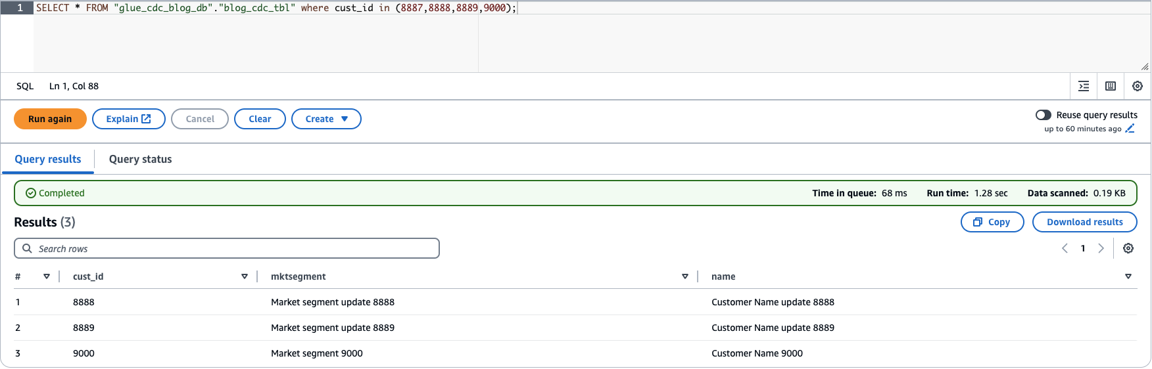This screenshot has width=1152, height=369.
Task: Open the keyboard shortcuts icon
Action: click(x=1111, y=86)
